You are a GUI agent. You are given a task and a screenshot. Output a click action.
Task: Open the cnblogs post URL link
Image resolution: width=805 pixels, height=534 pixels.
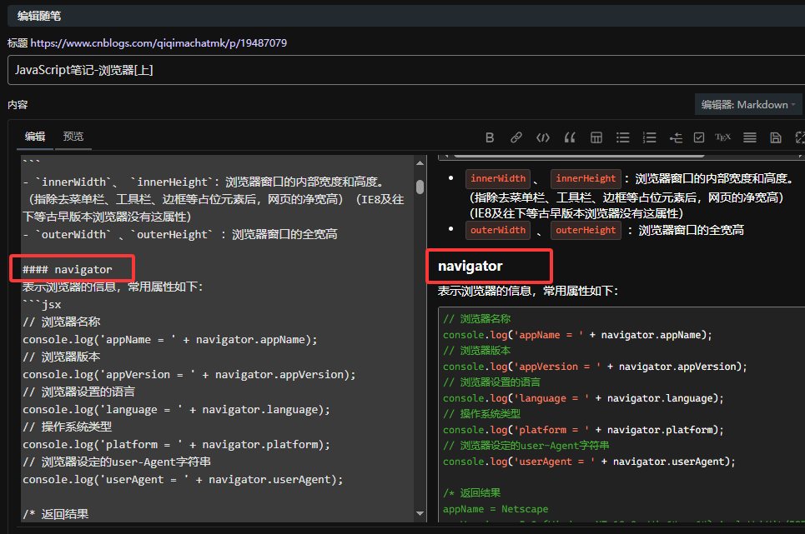pyautogui.click(x=158, y=43)
